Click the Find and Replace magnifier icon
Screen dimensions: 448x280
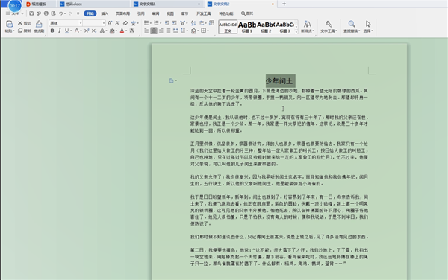click(x=352, y=24)
